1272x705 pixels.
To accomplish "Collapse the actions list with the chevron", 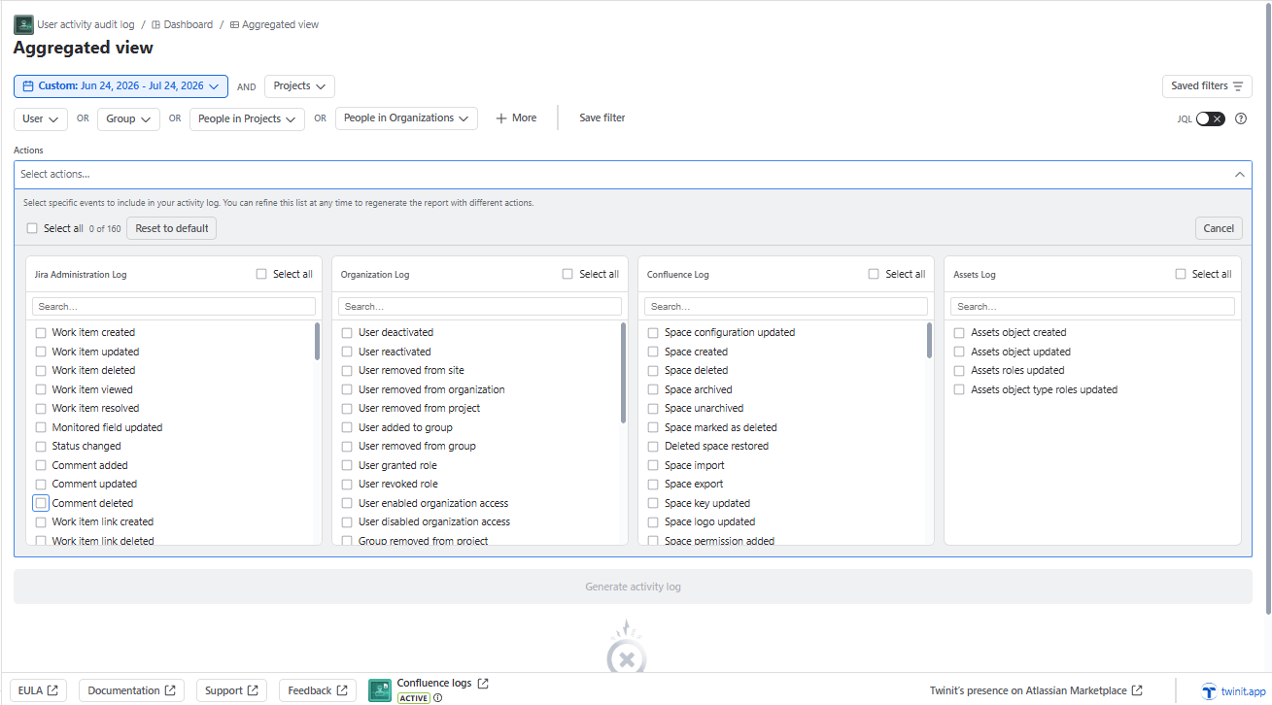I will coord(1240,175).
